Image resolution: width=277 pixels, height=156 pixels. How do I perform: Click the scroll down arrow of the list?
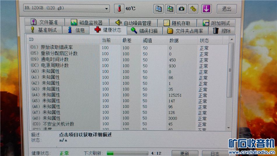click(228, 128)
